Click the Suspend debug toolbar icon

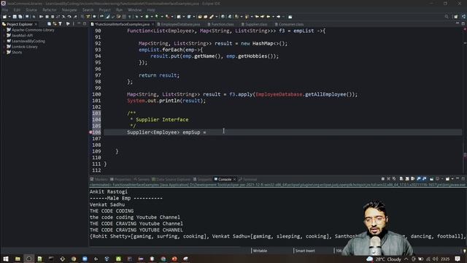tap(47, 17)
